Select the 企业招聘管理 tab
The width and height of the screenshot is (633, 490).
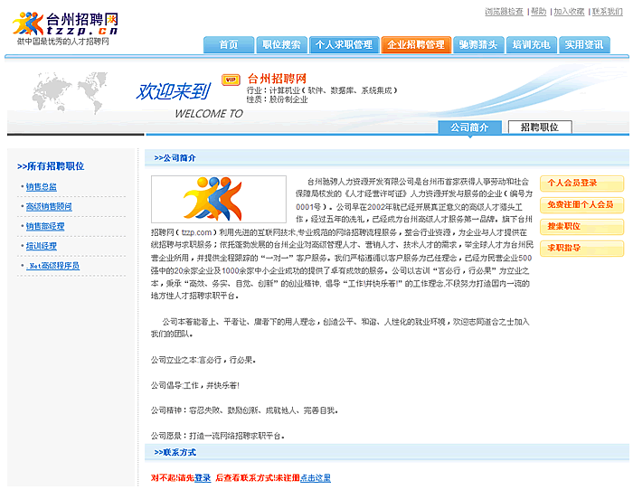[415, 45]
